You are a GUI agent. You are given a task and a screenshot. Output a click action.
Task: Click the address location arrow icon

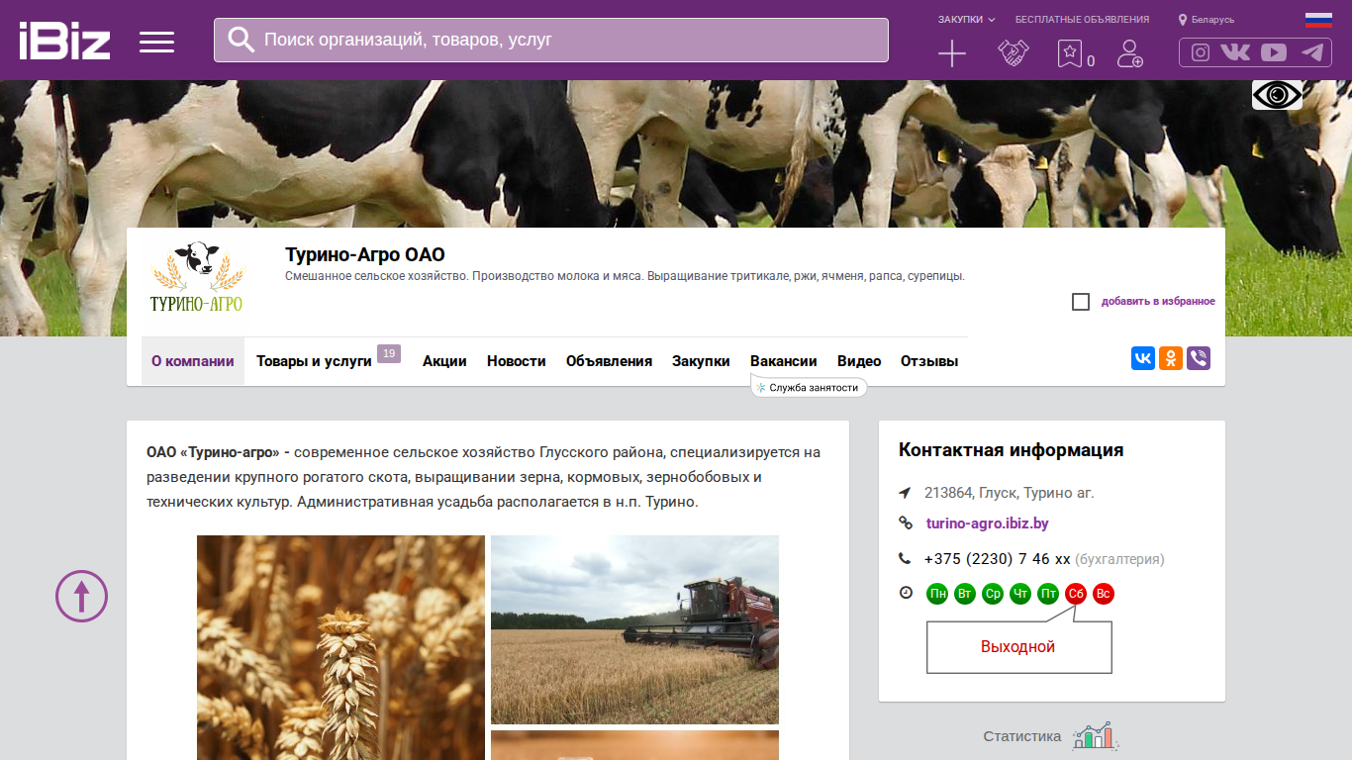[905, 493]
